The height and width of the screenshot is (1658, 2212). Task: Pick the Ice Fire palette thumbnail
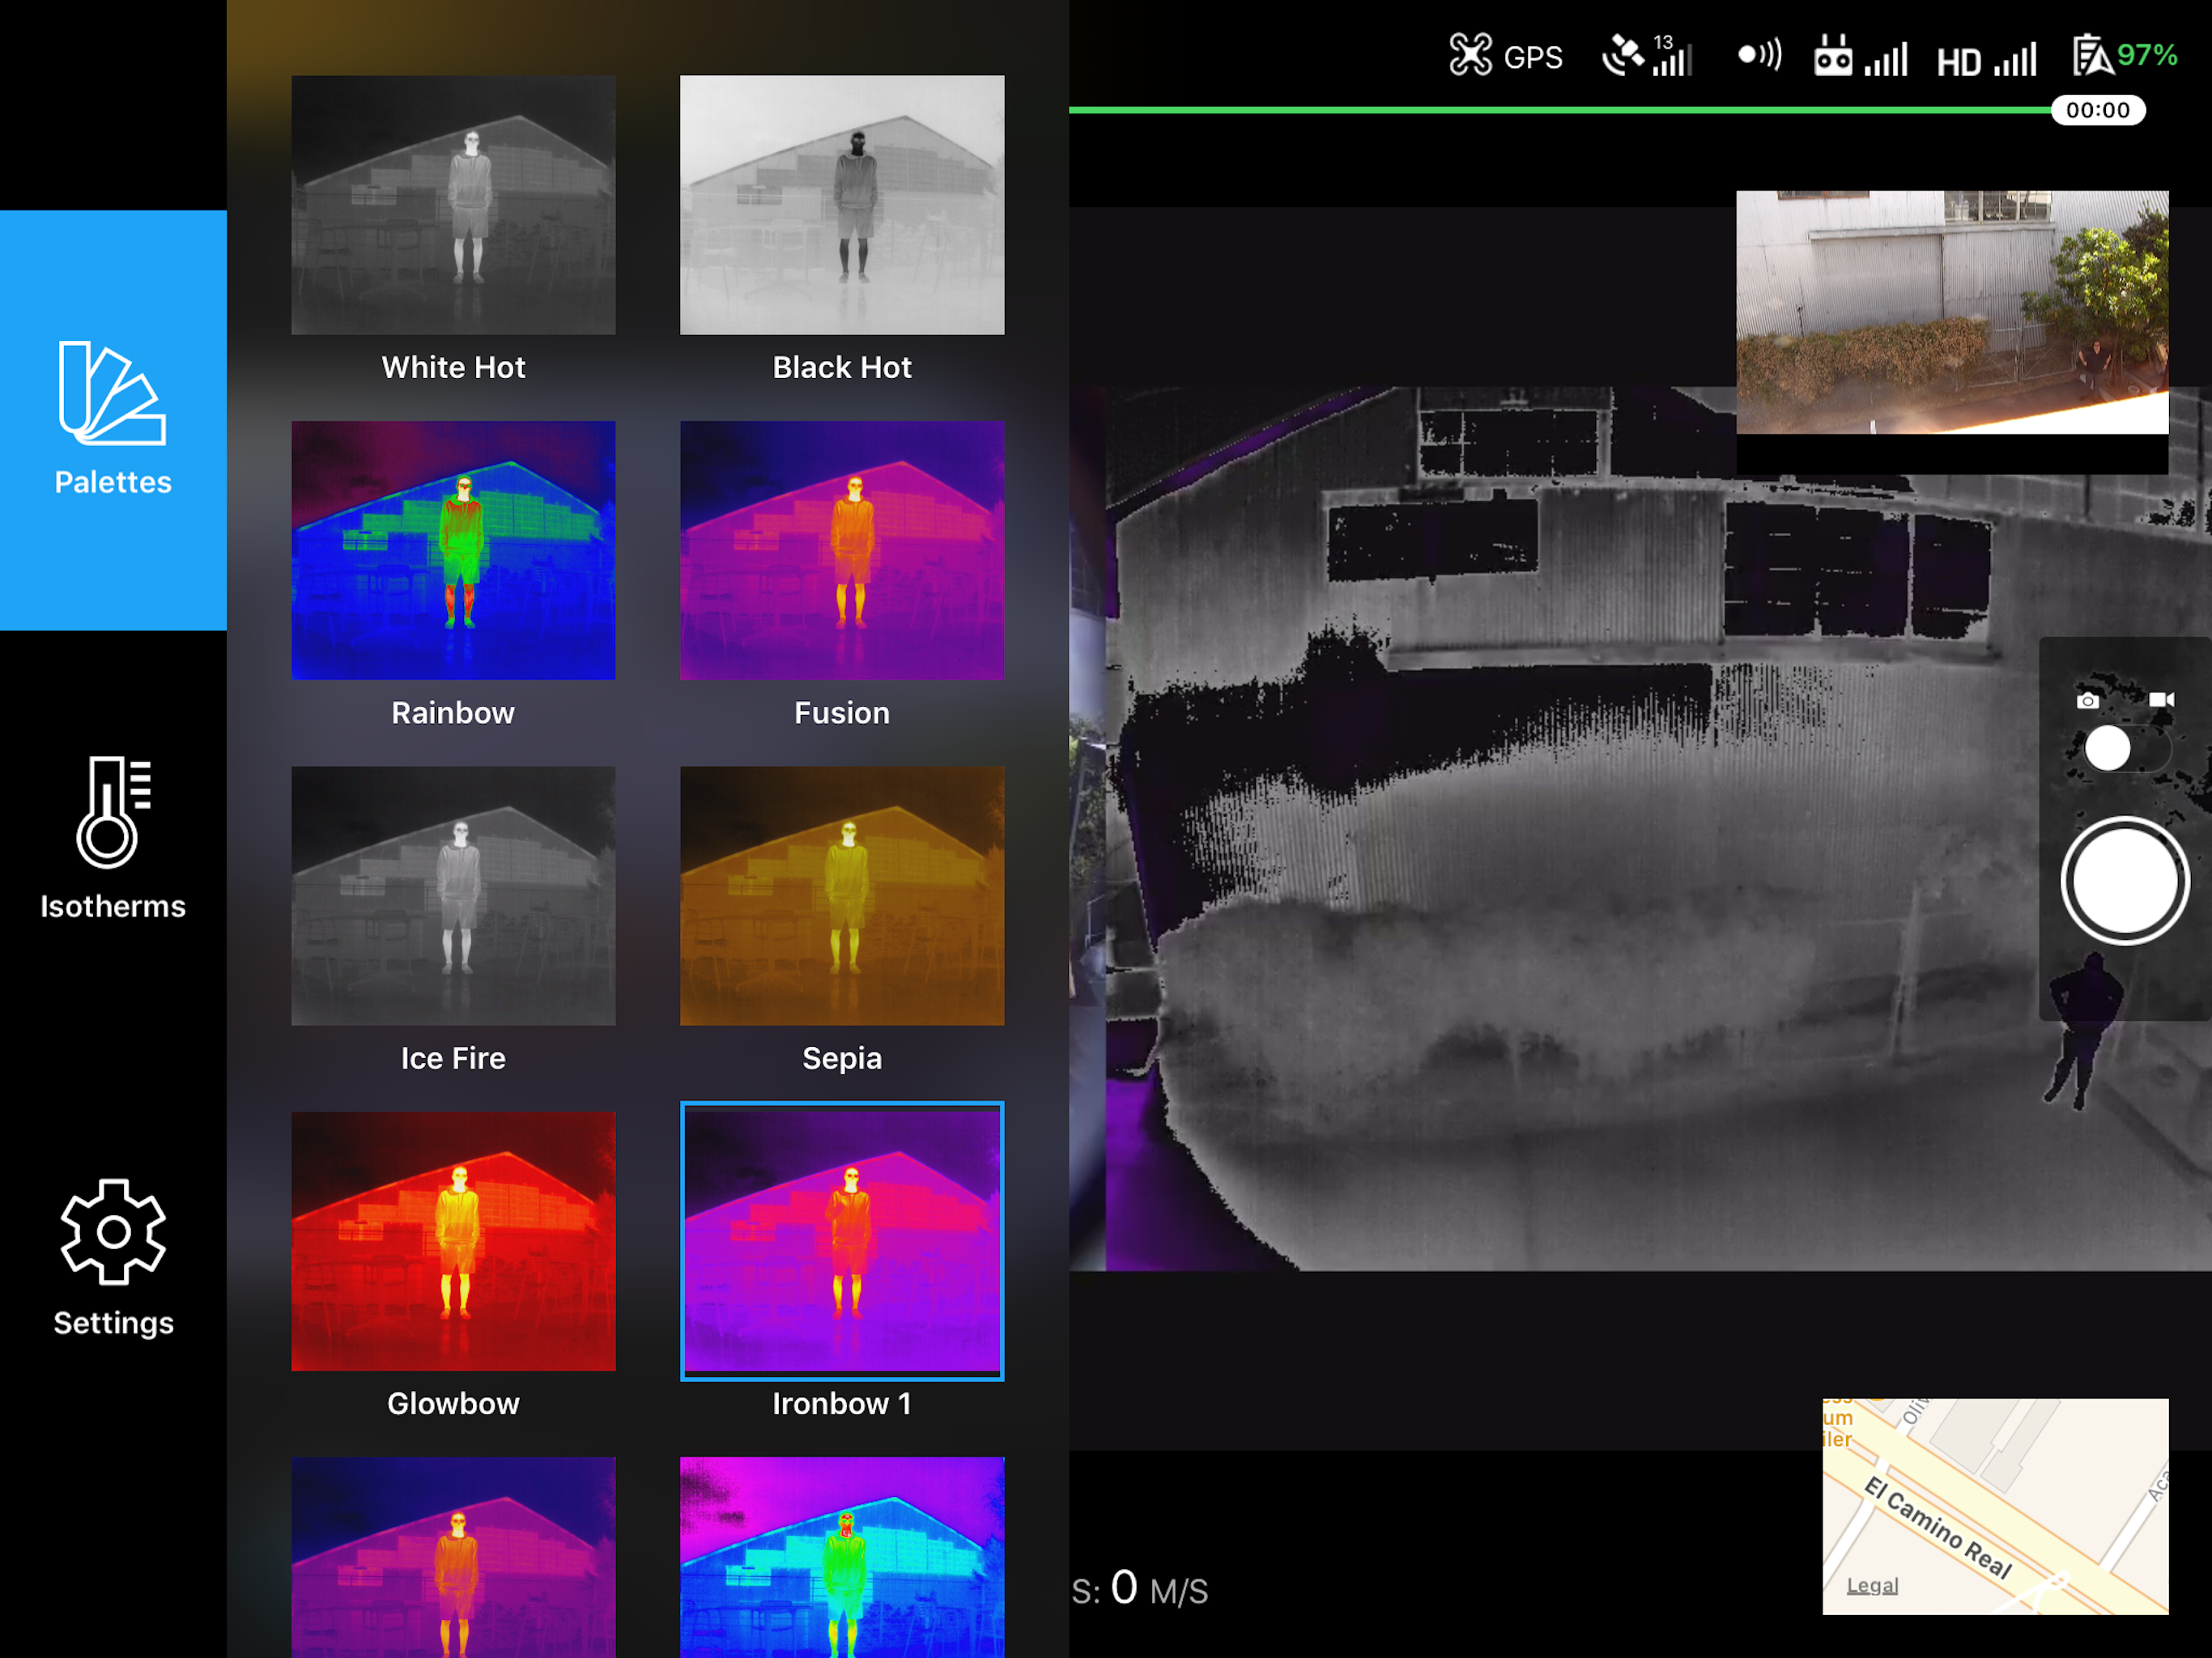[x=453, y=895]
